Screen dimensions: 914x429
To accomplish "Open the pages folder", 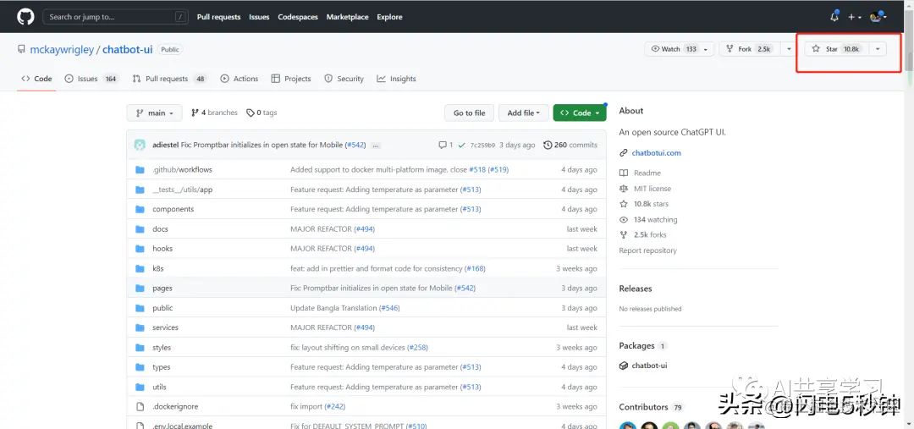I will 162,288.
